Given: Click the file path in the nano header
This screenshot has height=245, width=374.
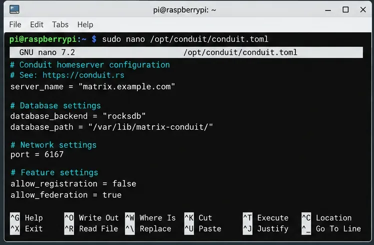Looking at the screenshot, I should [x=240, y=52].
